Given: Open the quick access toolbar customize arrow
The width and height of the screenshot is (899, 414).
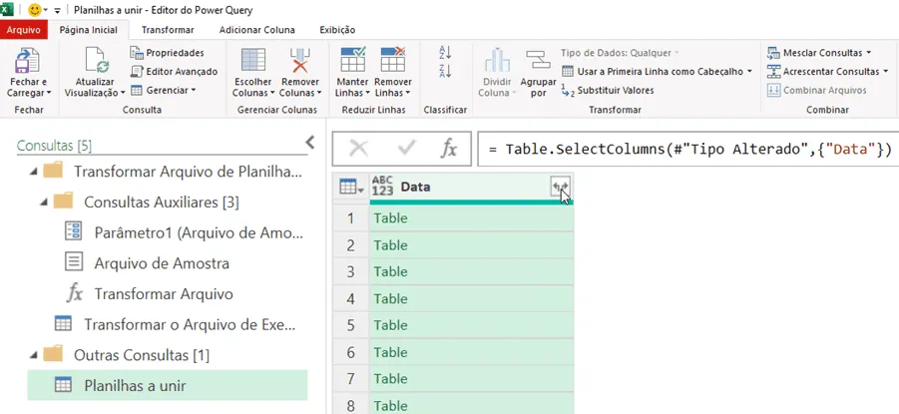Looking at the screenshot, I should point(57,10).
